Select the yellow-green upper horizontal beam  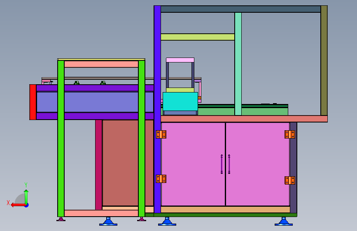[198, 37]
